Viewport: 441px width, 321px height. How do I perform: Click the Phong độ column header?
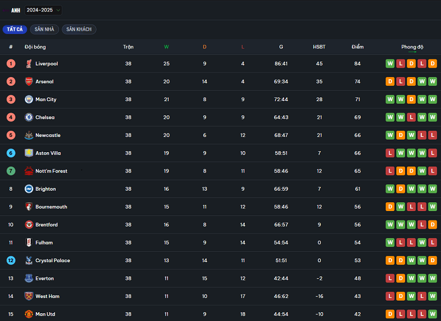412,47
